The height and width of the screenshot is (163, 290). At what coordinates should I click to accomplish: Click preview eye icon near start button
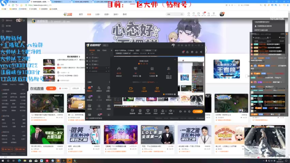[x=185, y=112]
